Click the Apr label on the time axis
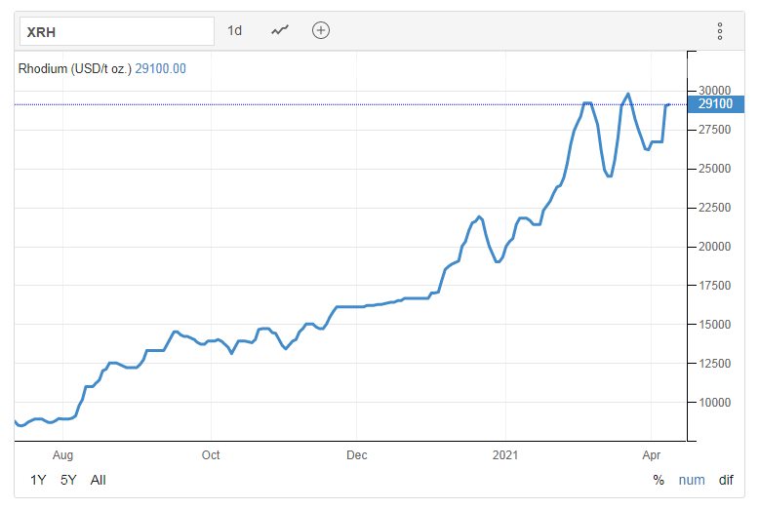 pyautogui.click(x=651, y=454)
